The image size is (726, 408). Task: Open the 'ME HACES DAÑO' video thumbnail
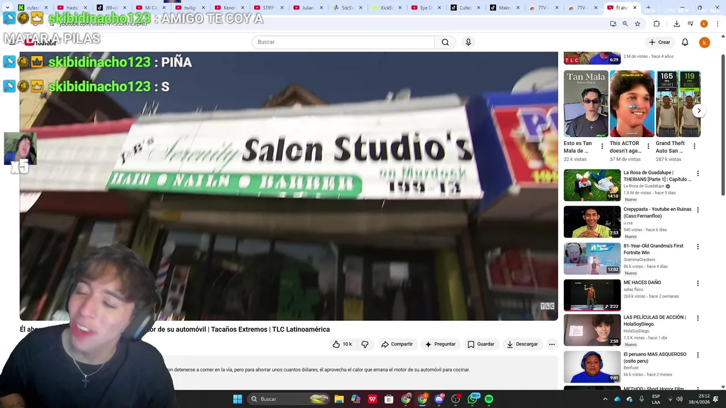pyautogui.click(x=592, y=295)
